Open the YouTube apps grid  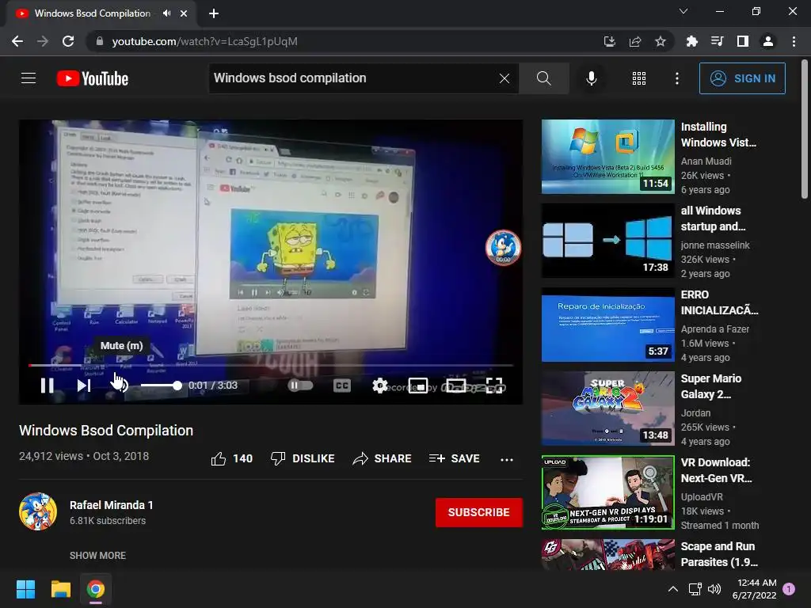[x=639, y=78]
